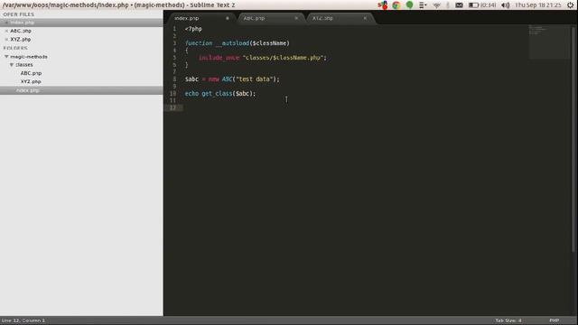Open XYZ.php inside the classes folder

(31, 82)
